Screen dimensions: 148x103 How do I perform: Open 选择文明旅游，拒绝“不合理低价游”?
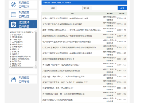[58, 88]
